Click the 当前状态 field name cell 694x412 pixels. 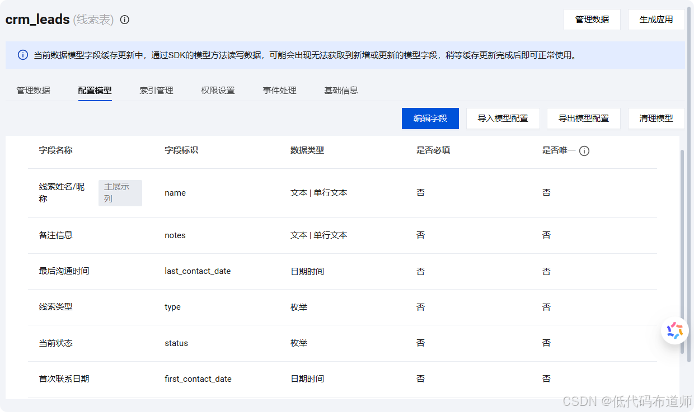[x=55, y=343]
